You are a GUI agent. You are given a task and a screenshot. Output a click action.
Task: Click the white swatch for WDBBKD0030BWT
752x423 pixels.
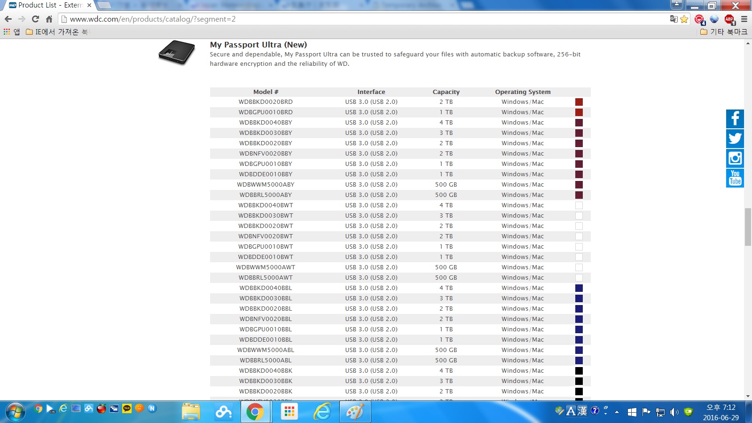click(579, 216)
